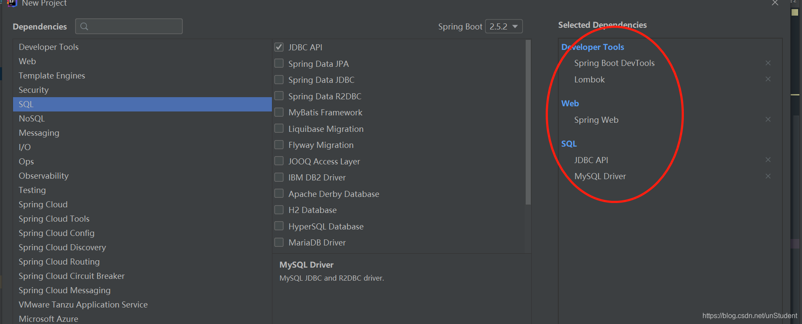Open VMware Tanzu Application Service category
The width and height of the screenshot is (802, 324).
tap(143, 304)
